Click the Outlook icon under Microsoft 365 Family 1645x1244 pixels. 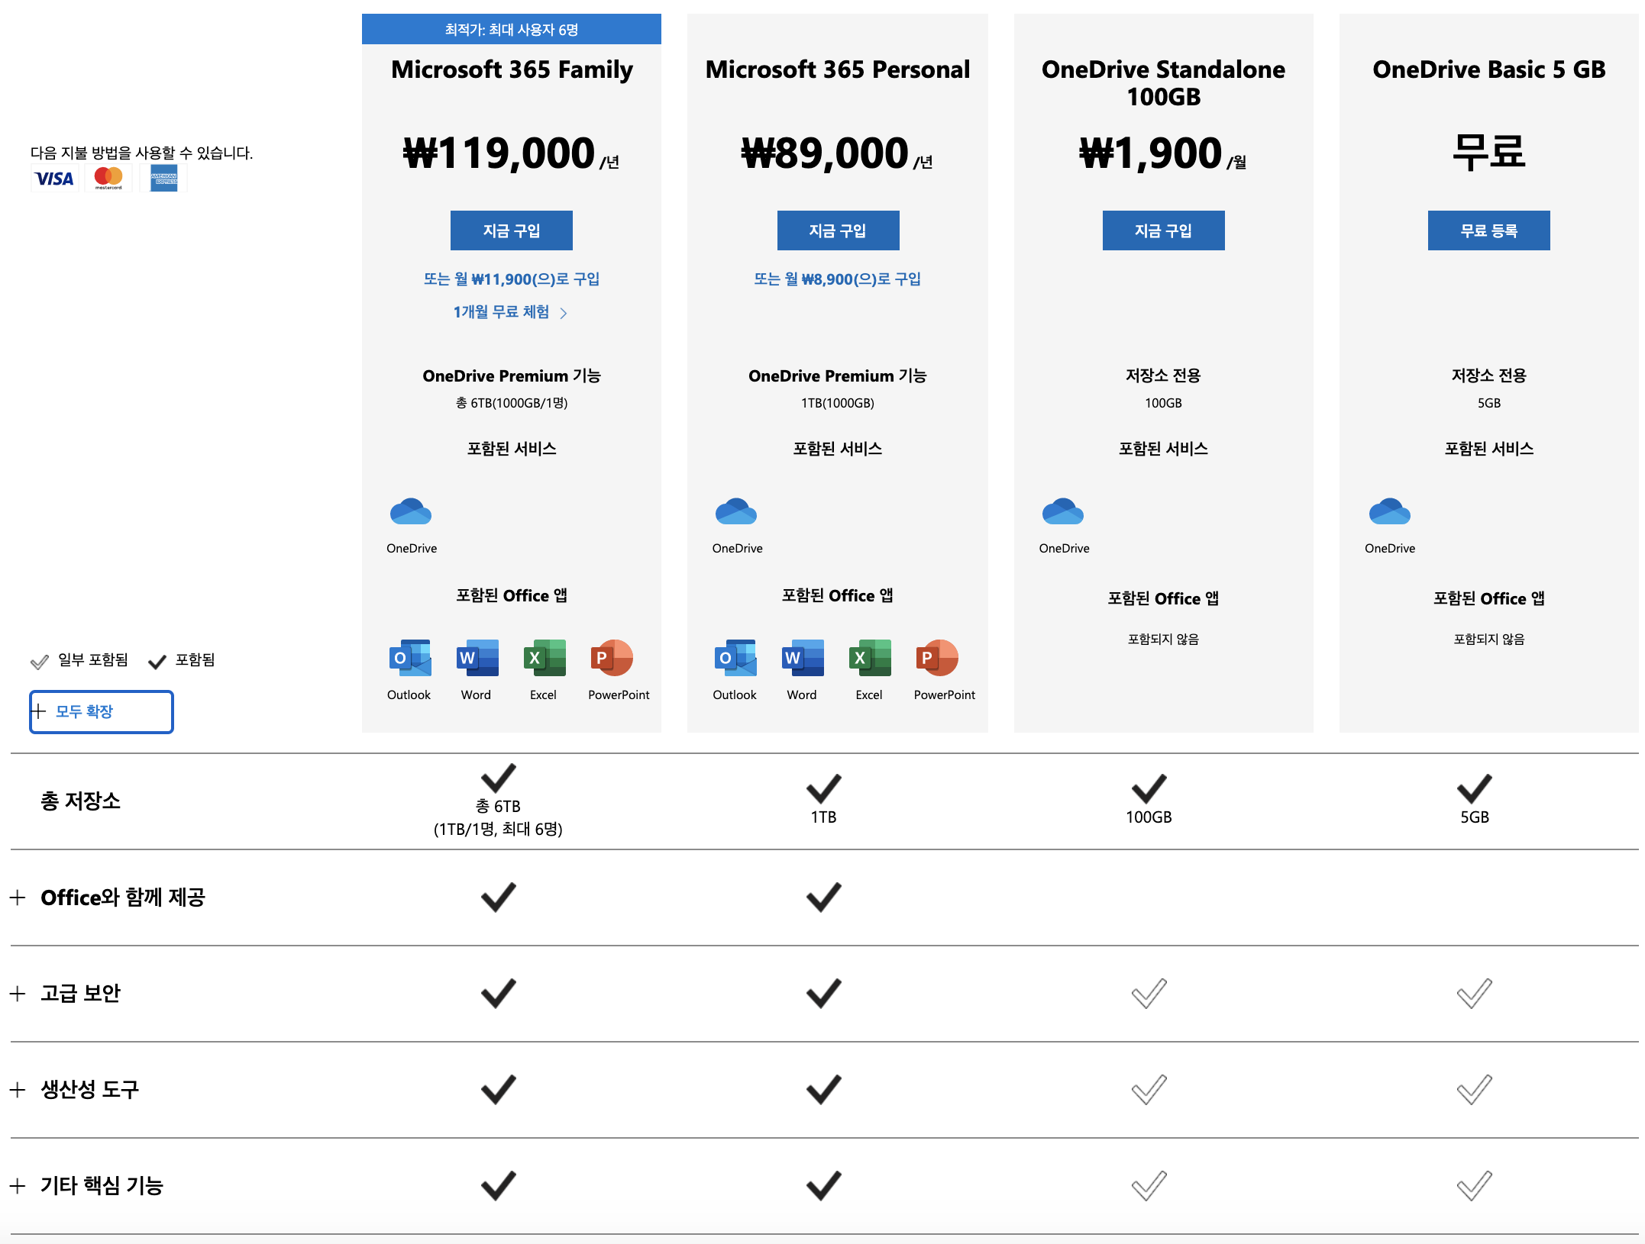tap(410, 658)
